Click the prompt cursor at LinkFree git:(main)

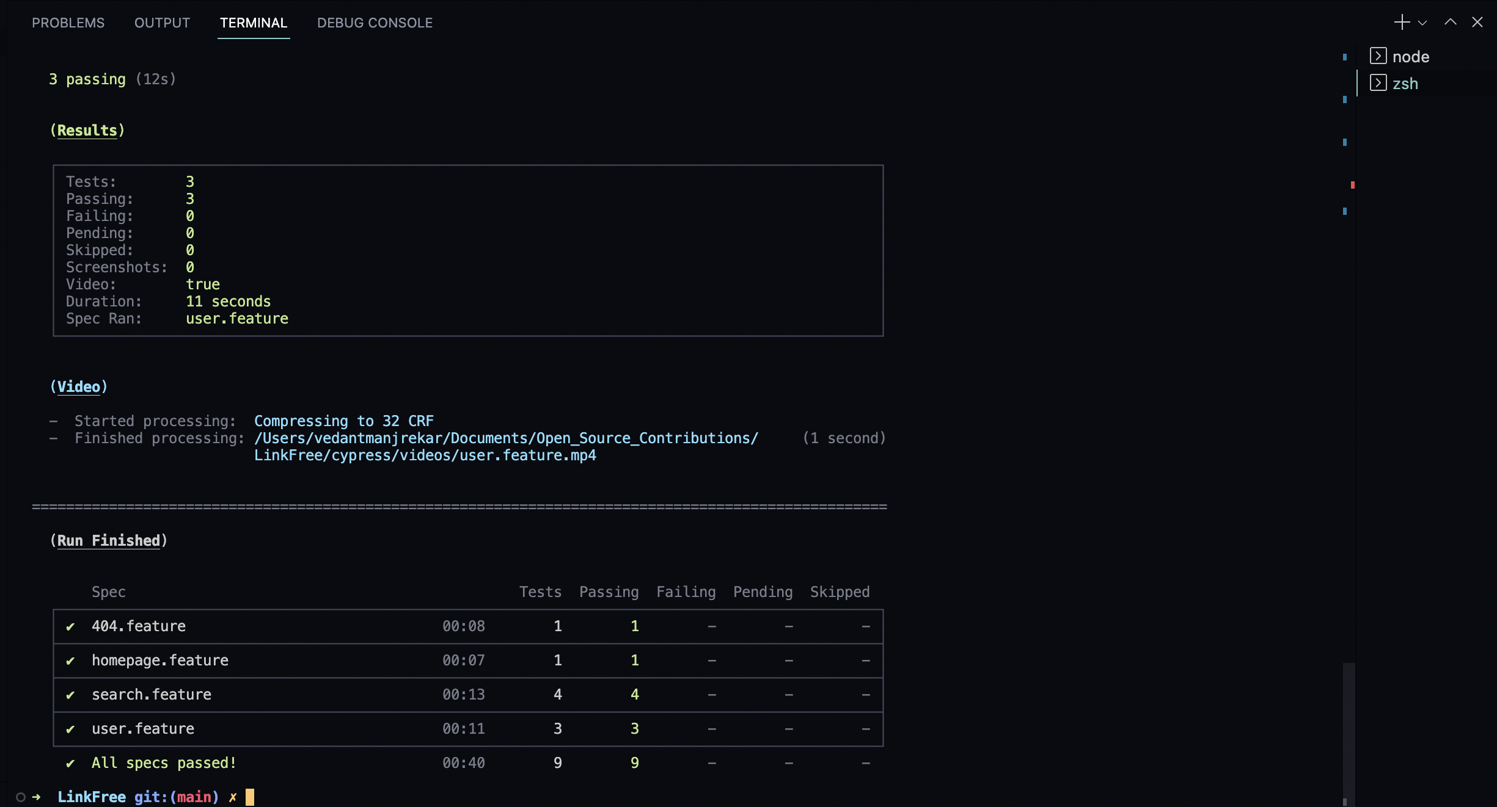(x=249, y=797)
